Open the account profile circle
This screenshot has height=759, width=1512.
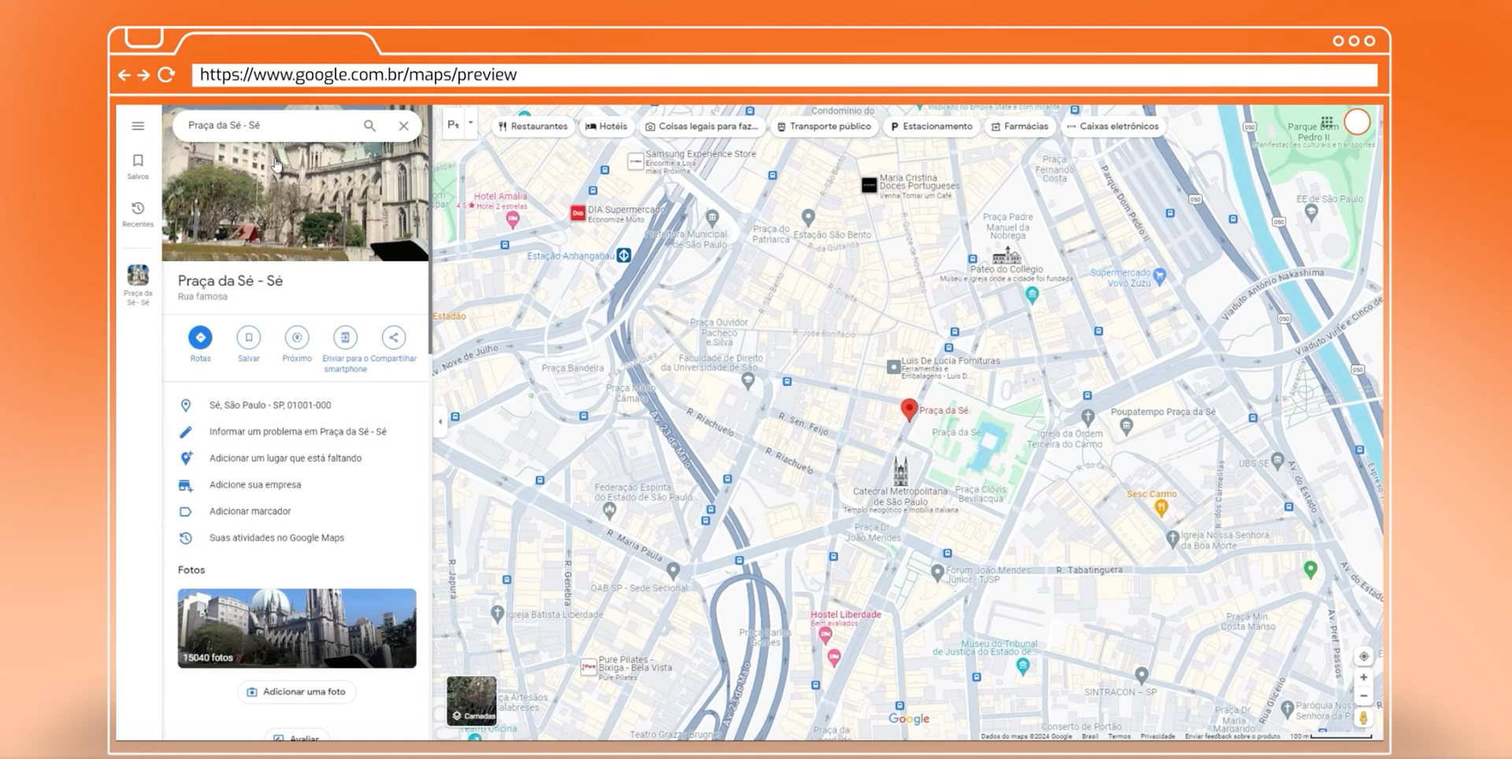click(x=1357, y=123)
